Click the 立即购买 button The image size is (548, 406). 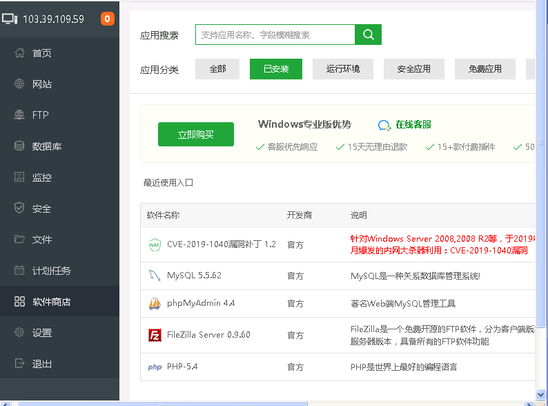[196, 134]
